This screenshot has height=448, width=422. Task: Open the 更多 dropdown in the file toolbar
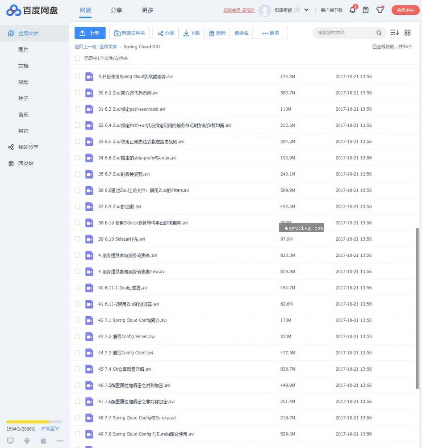(x=270, y=33)
